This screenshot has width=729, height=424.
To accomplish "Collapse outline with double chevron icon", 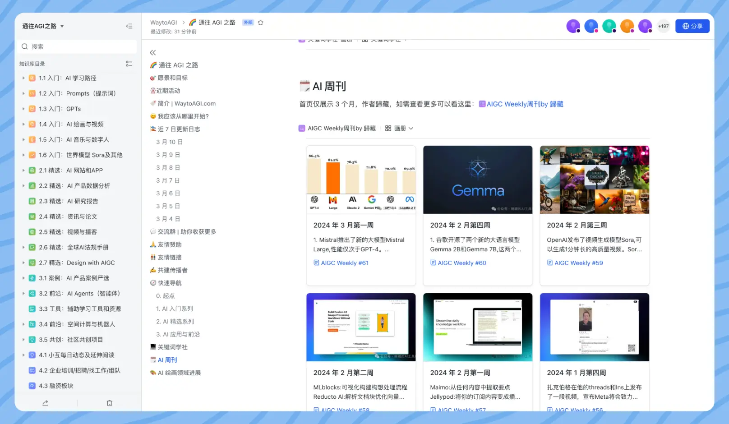I will (153, 53).
